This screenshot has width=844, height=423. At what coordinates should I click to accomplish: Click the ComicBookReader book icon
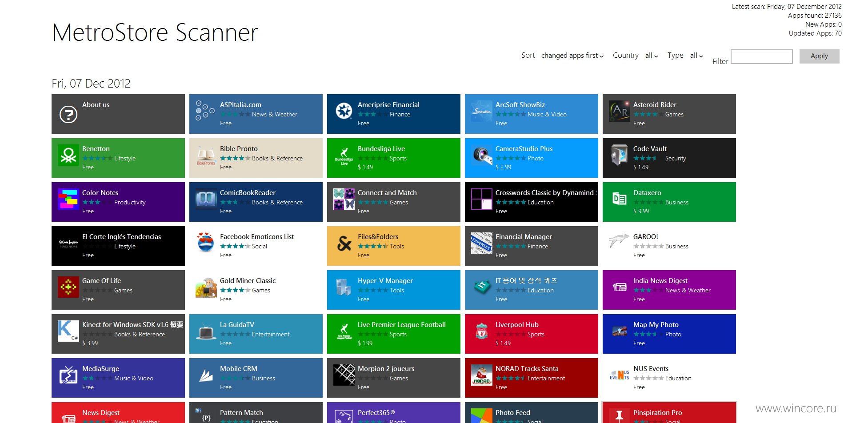[206, 199]
